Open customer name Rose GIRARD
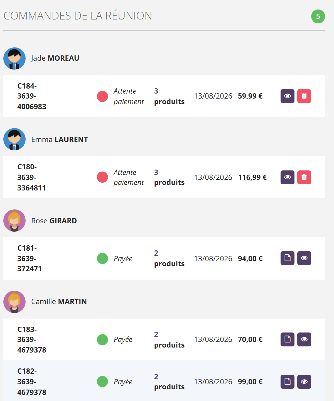Image resolution: width=334 pixels, height=401 pixels. (x=54, y=221)
